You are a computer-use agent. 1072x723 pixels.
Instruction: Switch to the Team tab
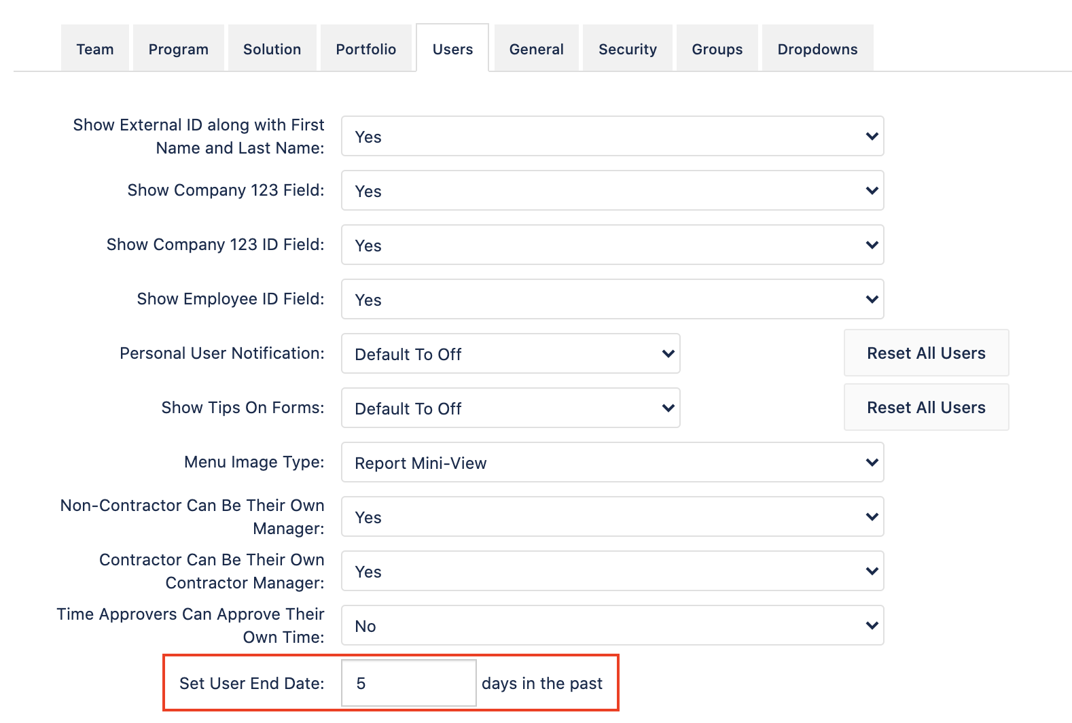(x=95, y=48)
